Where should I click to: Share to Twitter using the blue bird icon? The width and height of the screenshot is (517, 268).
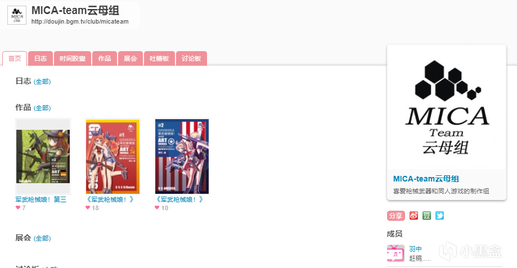click(x=439, y=216)
